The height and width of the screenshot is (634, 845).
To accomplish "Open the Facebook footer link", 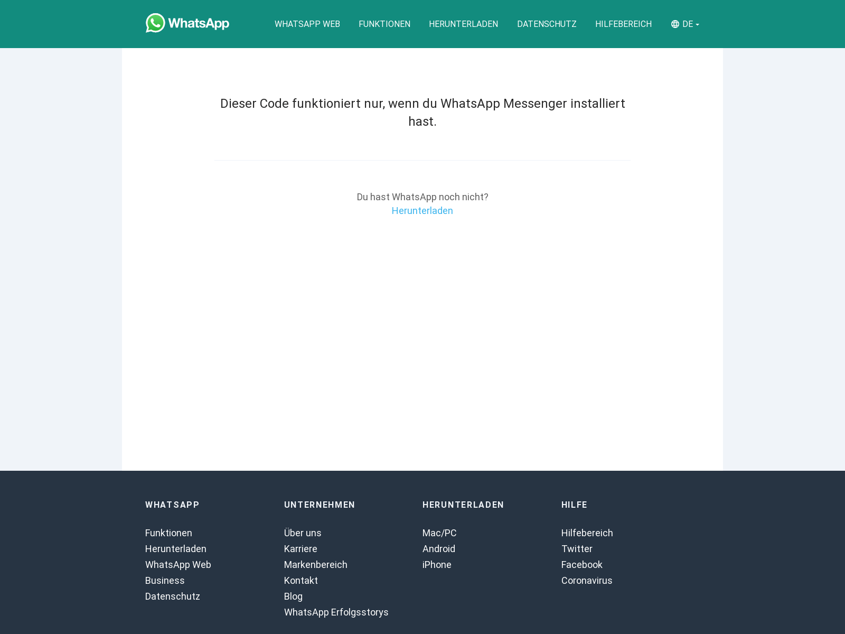I will [582, 565].
